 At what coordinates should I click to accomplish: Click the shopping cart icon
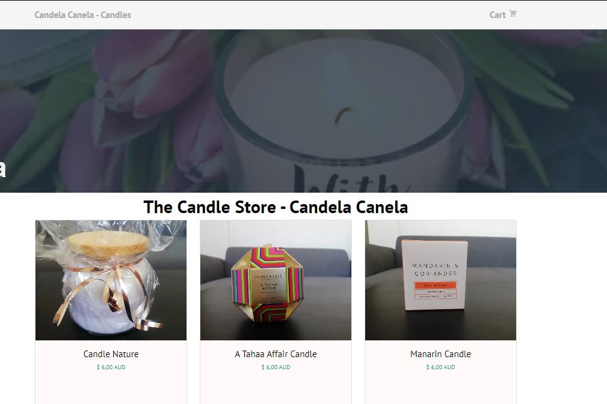tap(513, 14)
